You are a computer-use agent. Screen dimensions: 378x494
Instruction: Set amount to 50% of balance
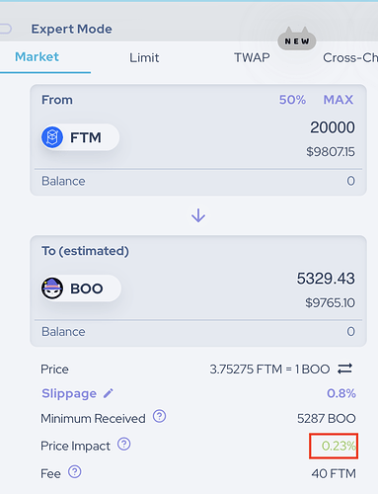pos(292,100)
